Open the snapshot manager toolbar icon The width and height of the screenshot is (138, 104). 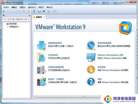pyautogui.click(x=28, y=11)
